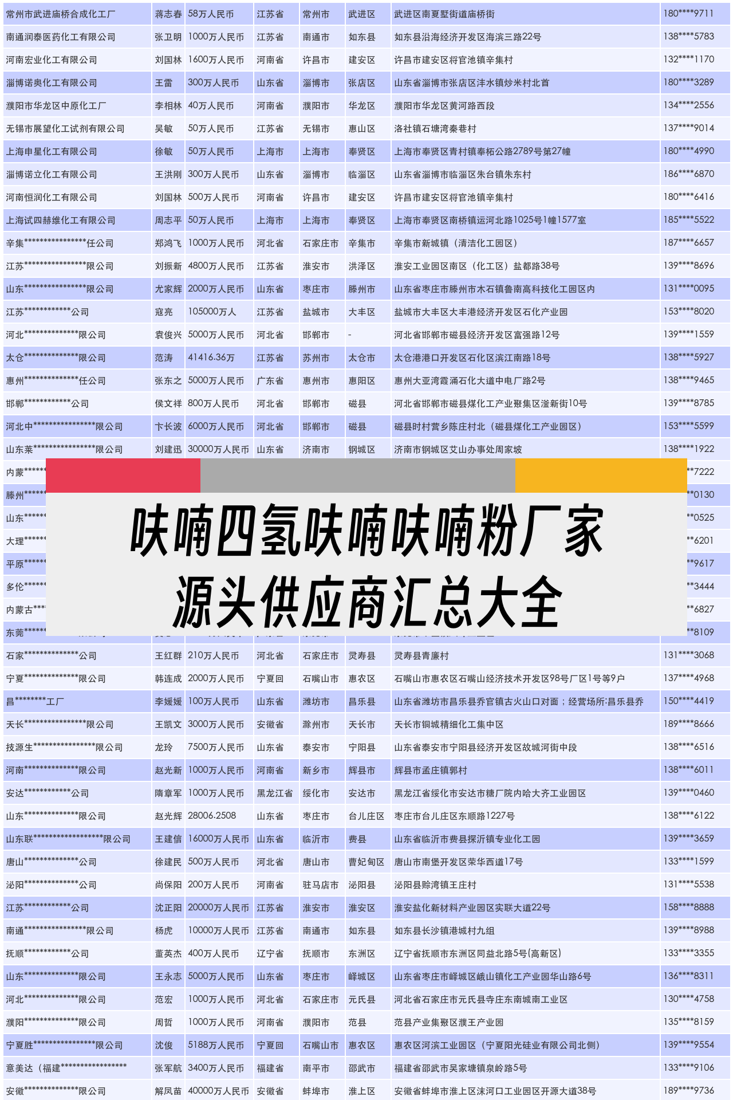Click the name 韩连成

(168, 678)
